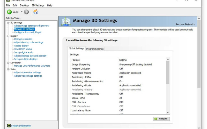Click Restore Defaults in the header
Screen dimensions: 207x129
pos(185,24)
